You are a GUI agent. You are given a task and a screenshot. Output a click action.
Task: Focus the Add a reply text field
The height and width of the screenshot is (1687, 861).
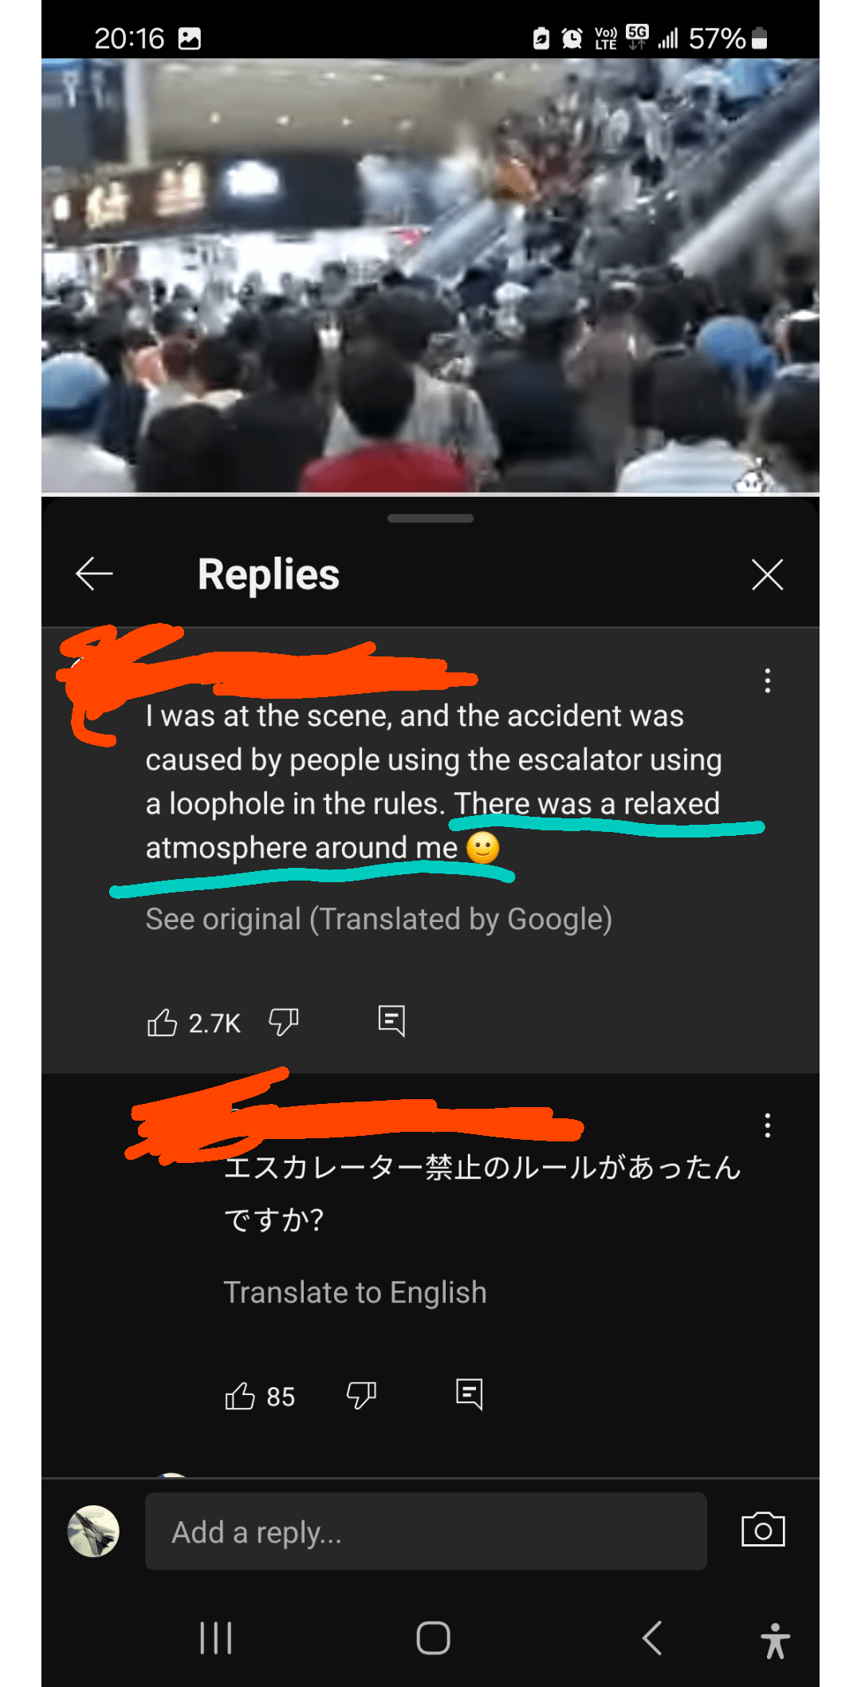426,1531
